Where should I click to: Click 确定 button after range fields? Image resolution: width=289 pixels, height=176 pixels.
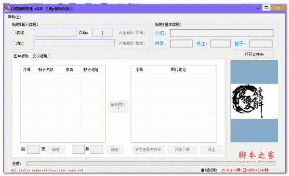[115, 149]
